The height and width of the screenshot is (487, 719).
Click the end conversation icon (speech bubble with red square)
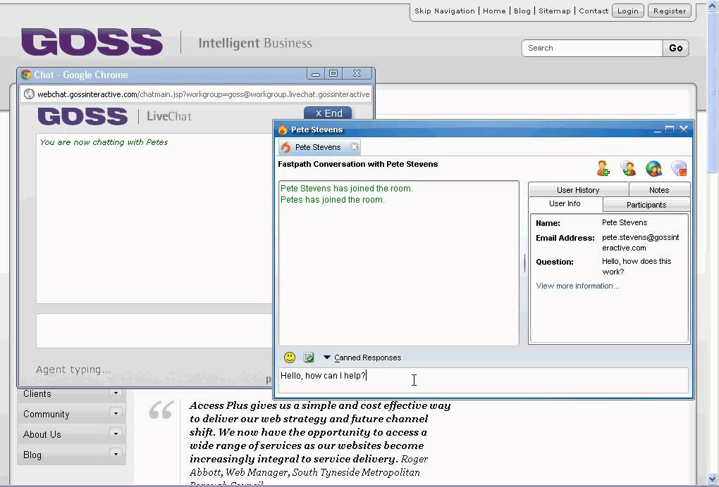[x=679, y=168]
